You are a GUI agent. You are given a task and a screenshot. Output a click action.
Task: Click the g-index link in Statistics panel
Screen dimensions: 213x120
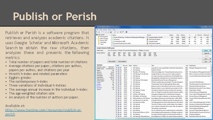(x=99, y=84)
